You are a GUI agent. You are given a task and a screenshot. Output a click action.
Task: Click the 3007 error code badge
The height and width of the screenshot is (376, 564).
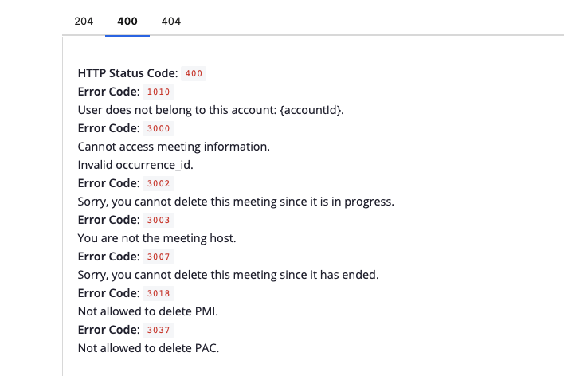coord(159,257)
